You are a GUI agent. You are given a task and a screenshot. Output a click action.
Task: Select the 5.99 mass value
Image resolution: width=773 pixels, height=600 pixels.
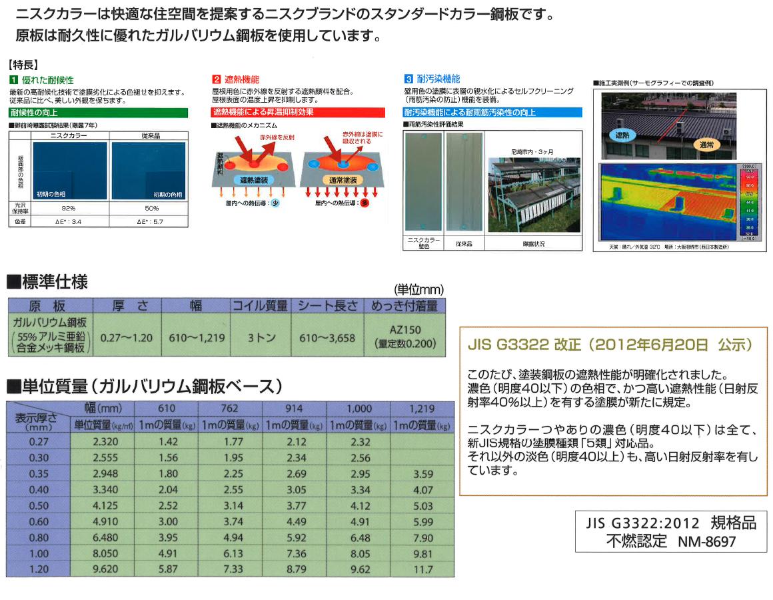click(423, 522)
